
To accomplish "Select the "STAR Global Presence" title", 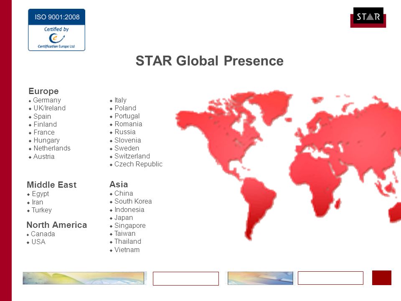I will coord(209,61).
